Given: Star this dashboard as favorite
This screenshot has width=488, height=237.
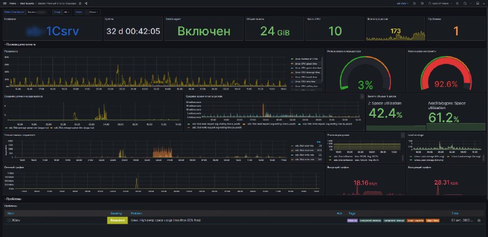Looking at the screenshot, I should 81,3.
